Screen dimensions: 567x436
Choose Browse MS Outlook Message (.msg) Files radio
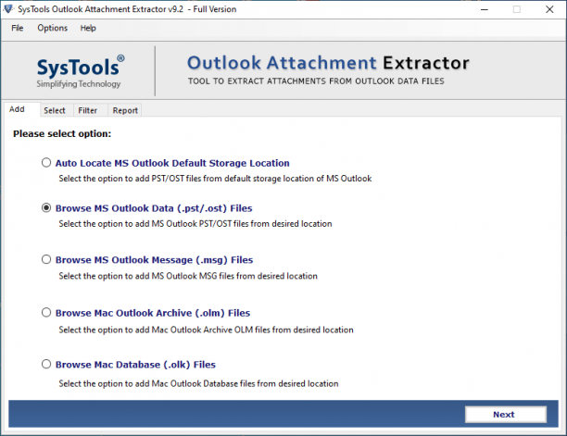point(46,259)
